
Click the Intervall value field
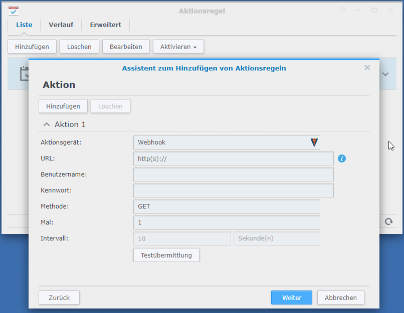tap(182, 238)
